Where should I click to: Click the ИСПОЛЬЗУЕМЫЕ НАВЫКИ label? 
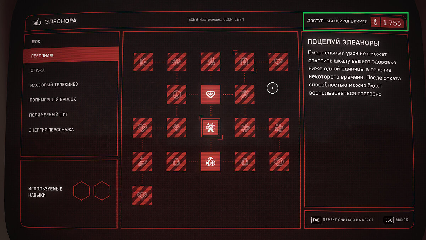pos(45,192)
